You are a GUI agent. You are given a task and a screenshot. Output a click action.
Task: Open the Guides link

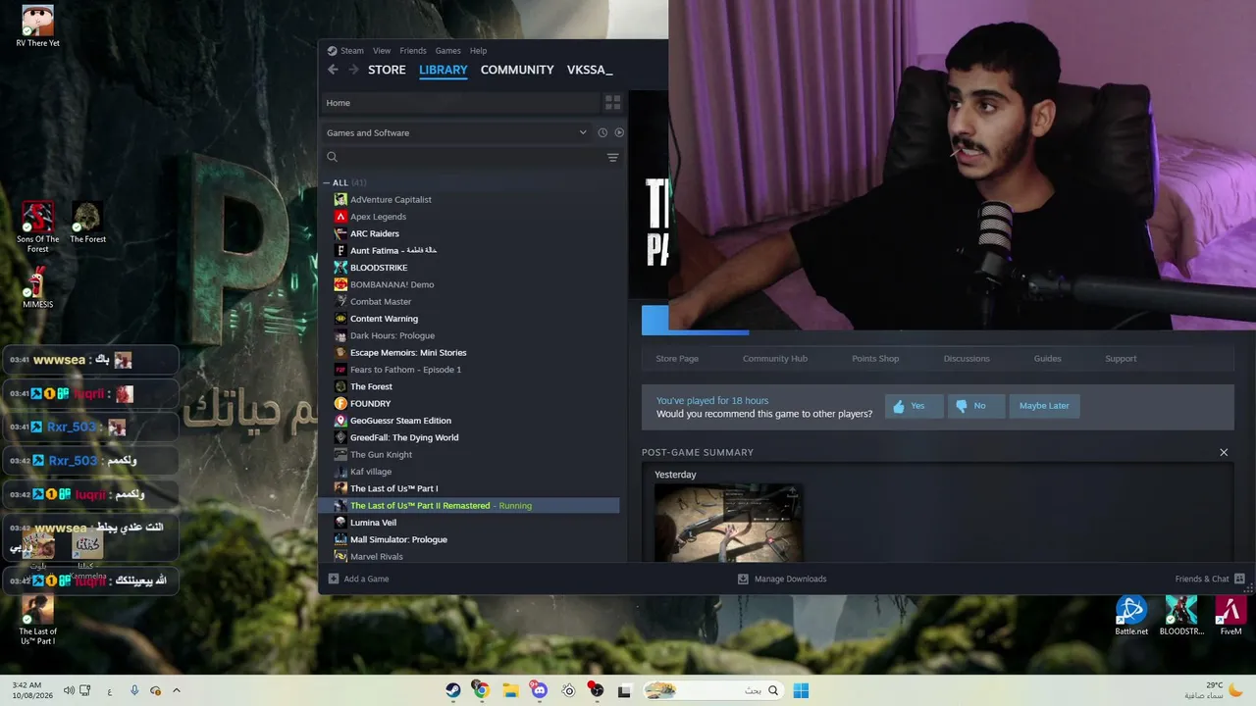coord(1047,359)
